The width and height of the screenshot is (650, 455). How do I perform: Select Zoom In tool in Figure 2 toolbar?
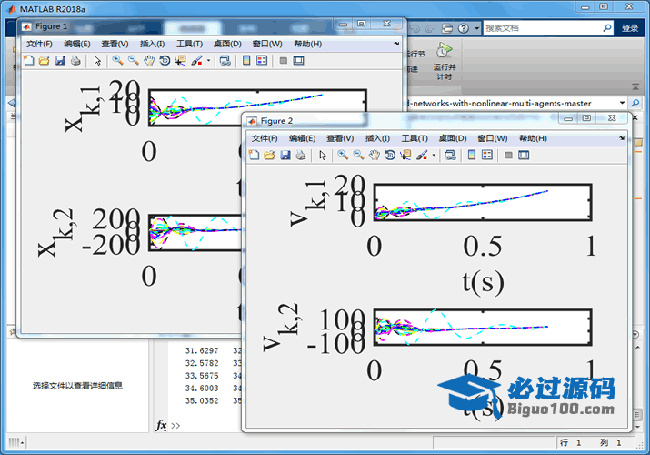click(x=343, y=155)
